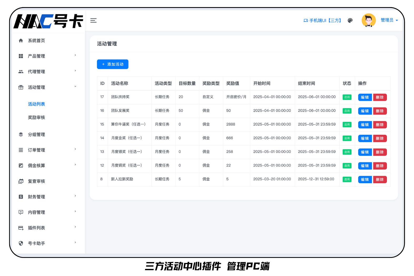The width and height of the screenshot is (414, 276).
Task: Open 活动列表 submenu item
Action: (37, 104)
